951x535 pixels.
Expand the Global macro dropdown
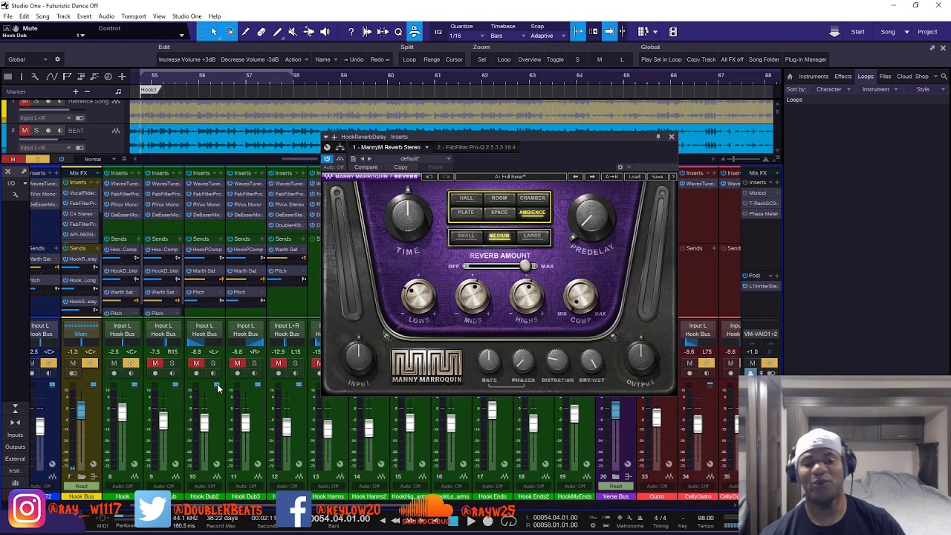point(27,59)
